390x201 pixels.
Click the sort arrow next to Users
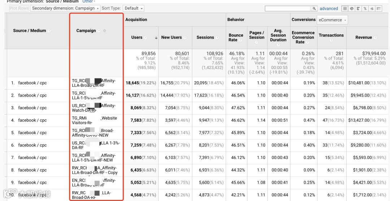point(156,38)
